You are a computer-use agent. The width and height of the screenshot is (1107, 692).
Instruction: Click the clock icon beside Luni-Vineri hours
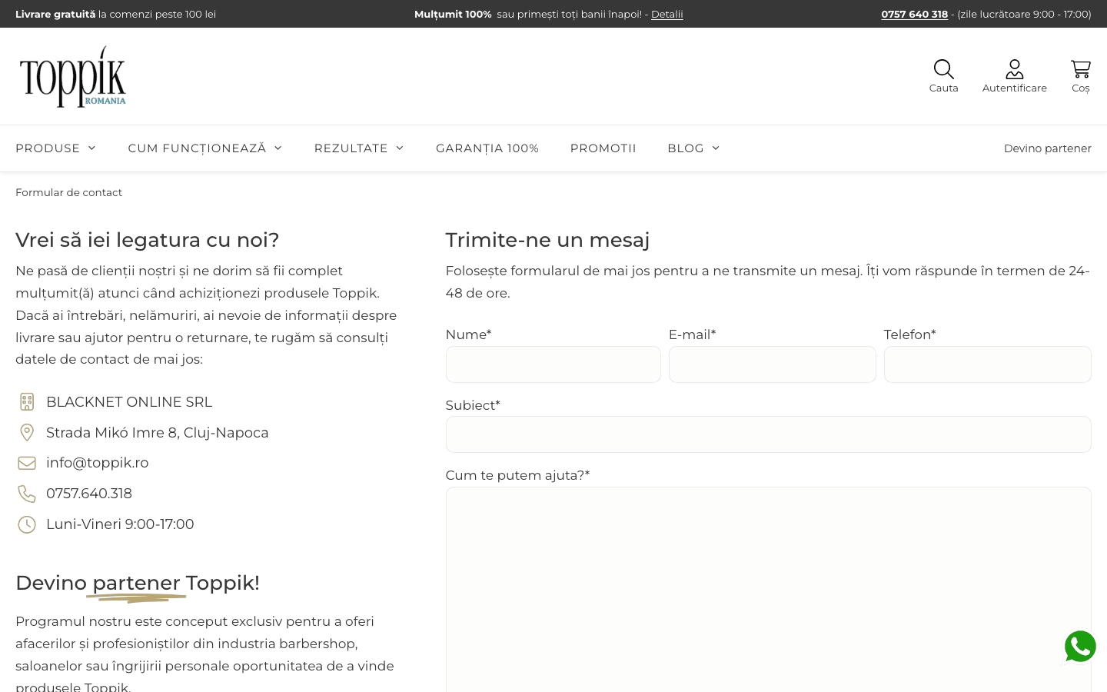(27, 524)
